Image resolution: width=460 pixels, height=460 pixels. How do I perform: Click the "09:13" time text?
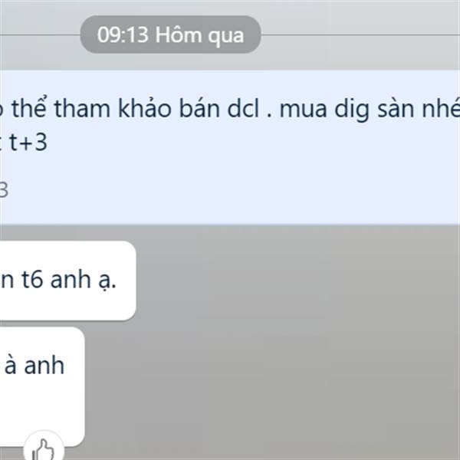pyautogui.click(x=123, y=35)
